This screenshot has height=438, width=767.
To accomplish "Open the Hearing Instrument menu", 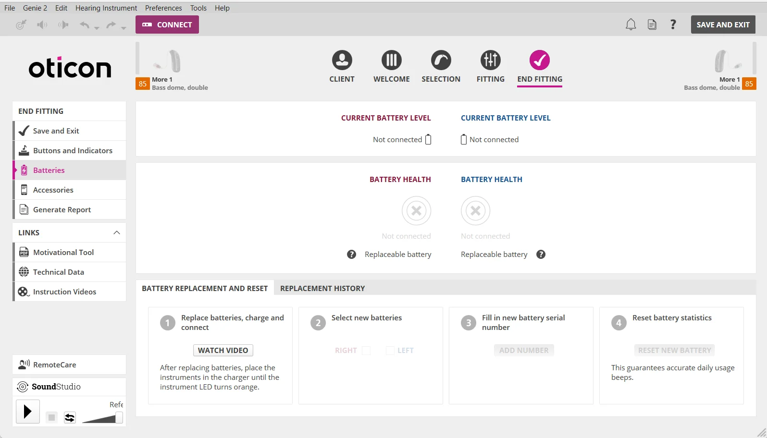I will (x=106, y=8).
